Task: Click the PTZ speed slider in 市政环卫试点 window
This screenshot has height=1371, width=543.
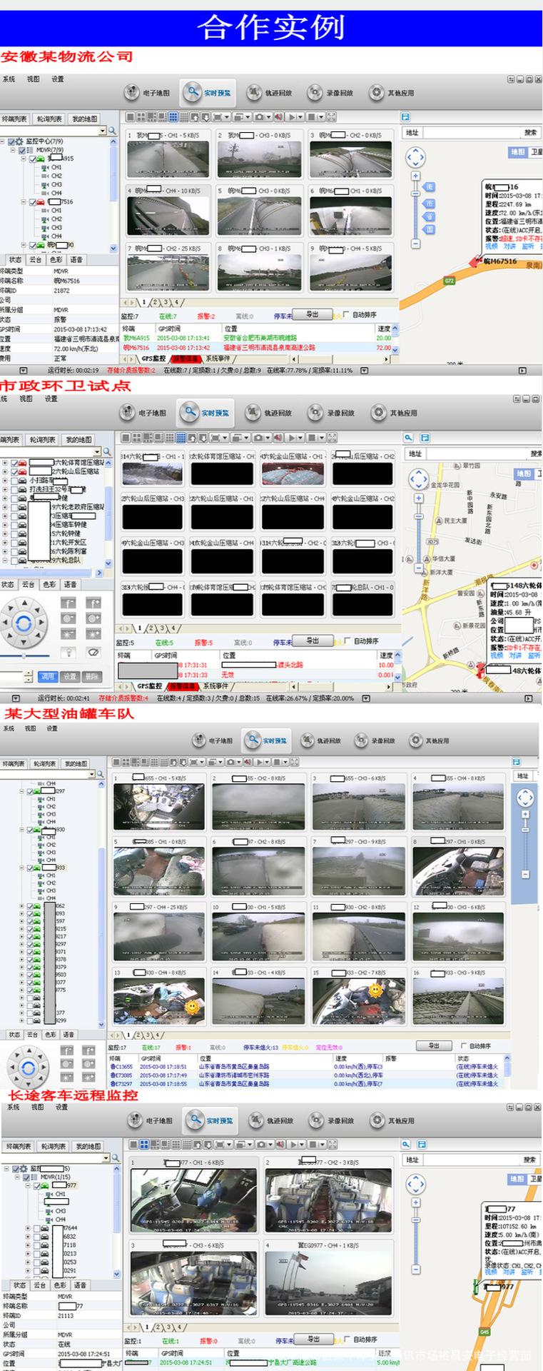Action: (24, 656)
